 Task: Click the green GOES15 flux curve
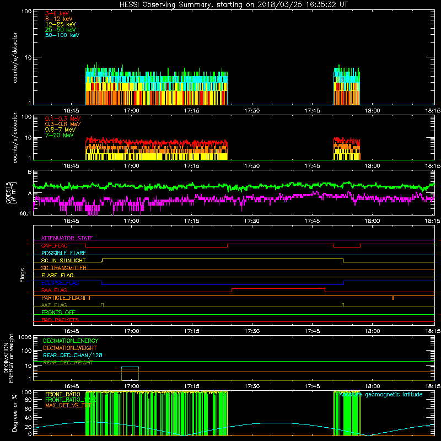click(233, 186)
